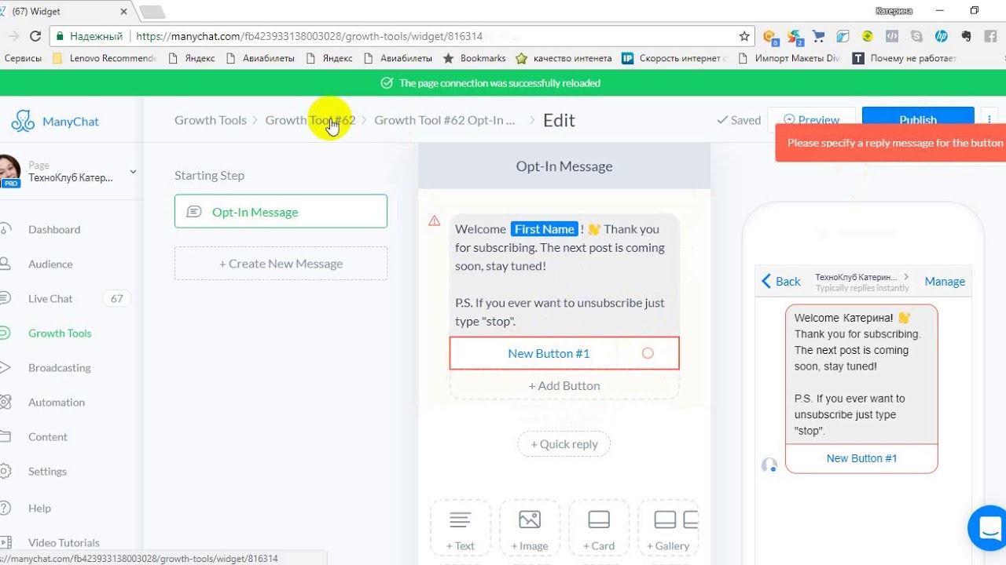Open качество интенета bookmark
The image size is (1006, 565).
click(x=564, y=58)
